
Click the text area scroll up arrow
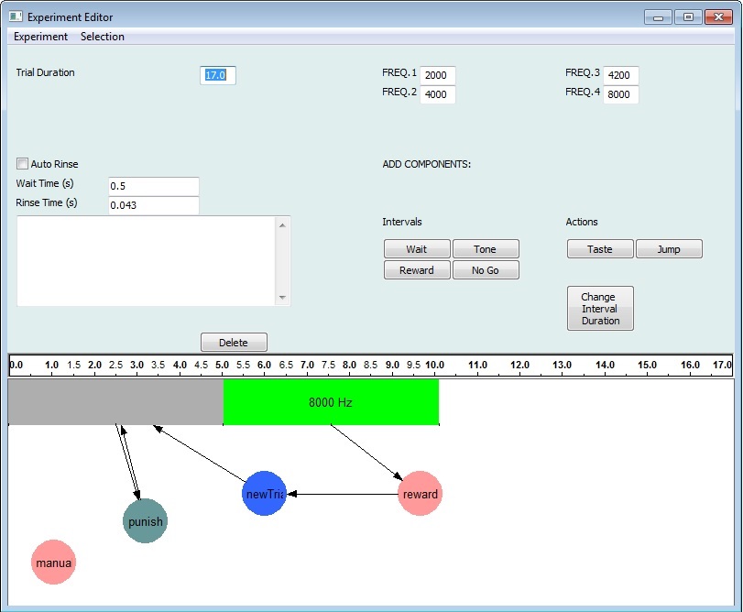(x=282, y=225)
